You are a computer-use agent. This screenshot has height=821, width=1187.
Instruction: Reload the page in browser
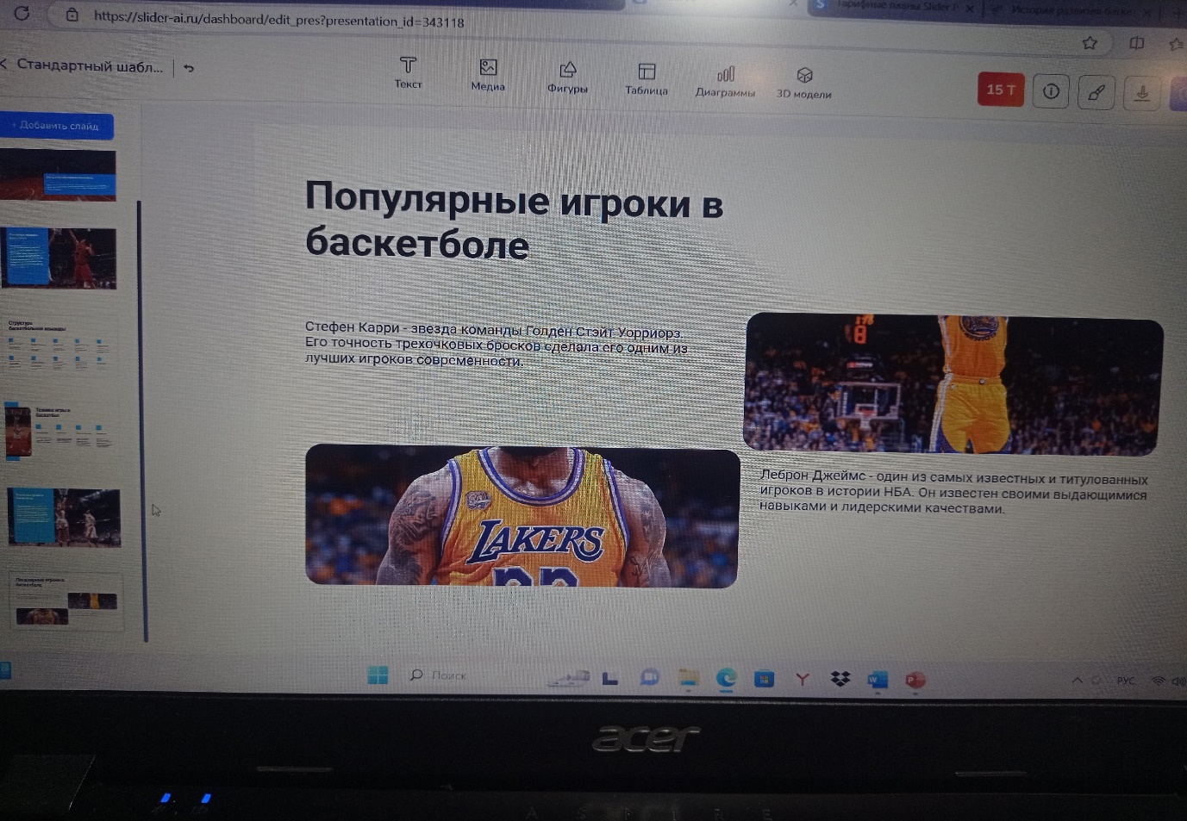[22, 13]
